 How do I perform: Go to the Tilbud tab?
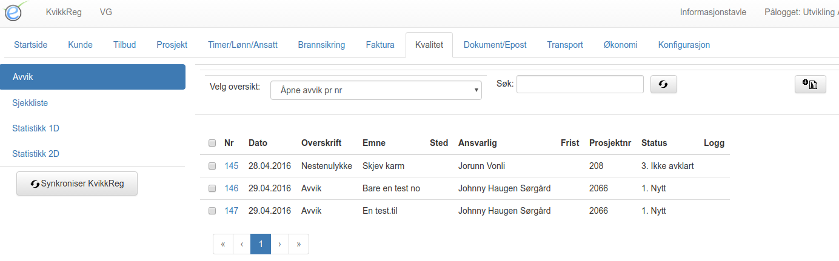[x=124, y=45]
